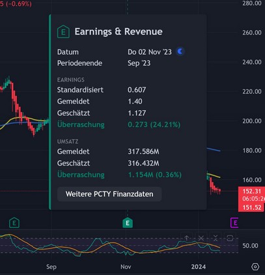Click the reported earnings value 1.40
265x275 pixels.
[x=135, y=102]
